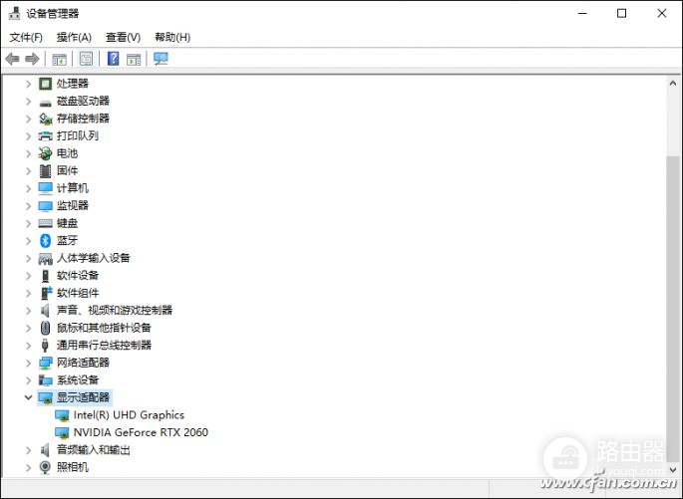Click the 电池 battery icon

[45, 153]
